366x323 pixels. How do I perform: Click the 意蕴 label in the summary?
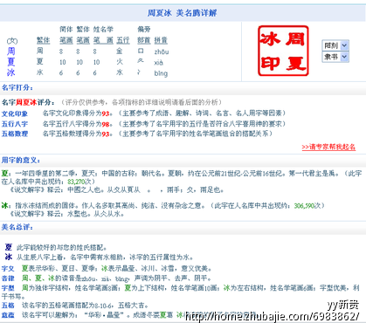tap(8, 315)
